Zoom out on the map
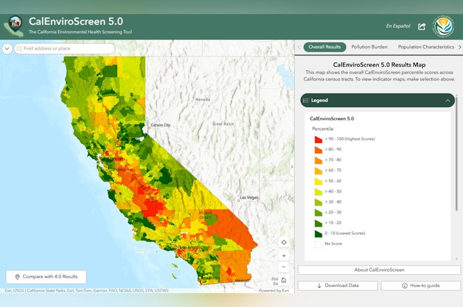The width and height of the screenshot is (463, 307). (x=284, y=267)
